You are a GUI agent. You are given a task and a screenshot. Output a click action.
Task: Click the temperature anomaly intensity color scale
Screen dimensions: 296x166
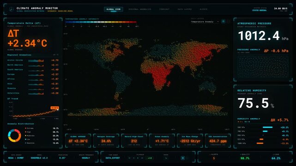pos(101,22)
